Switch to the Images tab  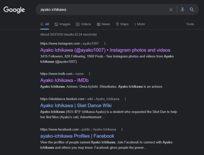tap(62, 24)
